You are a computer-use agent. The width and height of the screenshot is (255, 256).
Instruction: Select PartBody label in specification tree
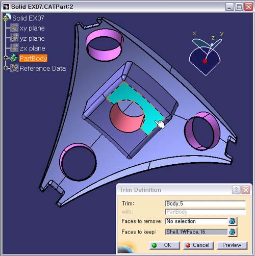coord(33,58)
